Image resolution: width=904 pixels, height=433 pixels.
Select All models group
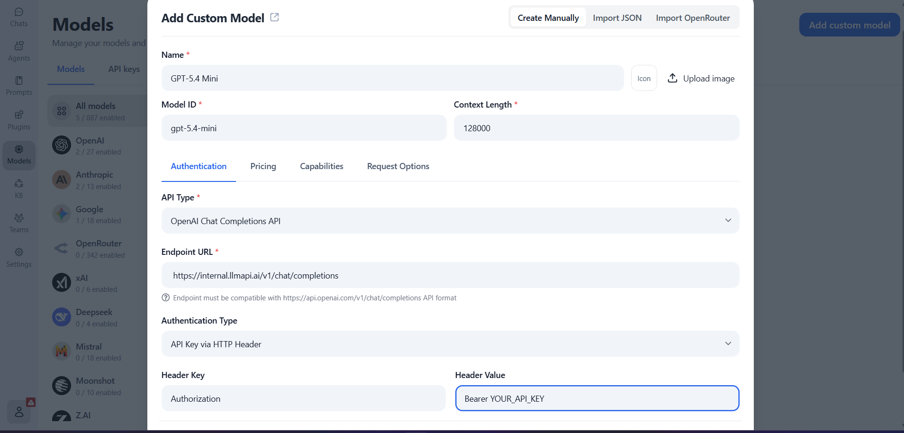(97, 111)
